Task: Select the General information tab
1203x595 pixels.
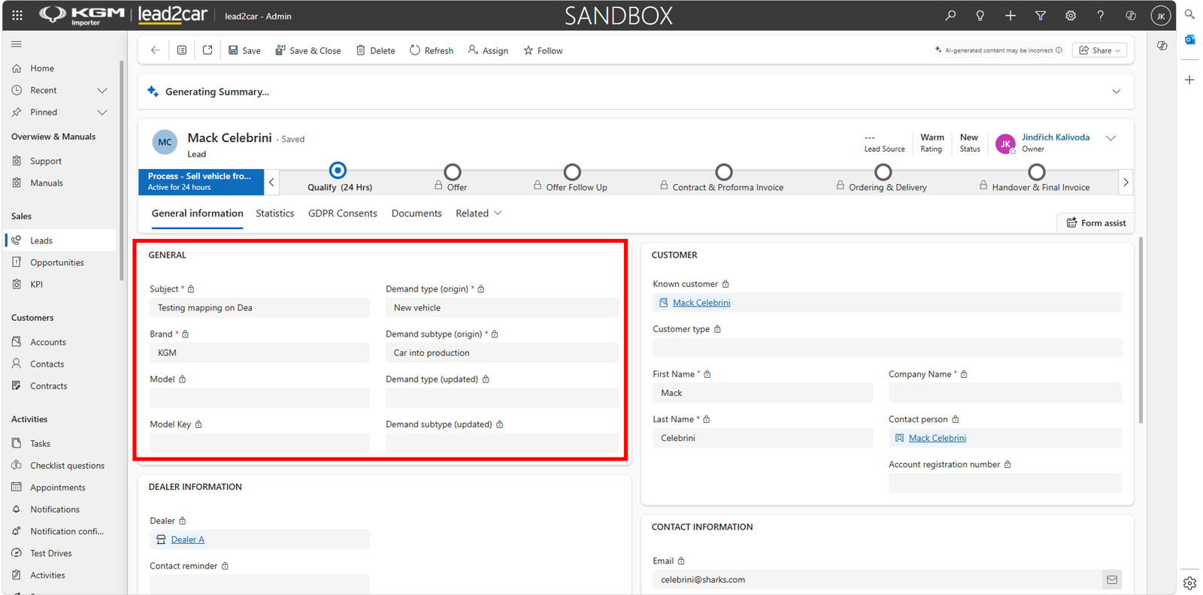Action: 197,213
